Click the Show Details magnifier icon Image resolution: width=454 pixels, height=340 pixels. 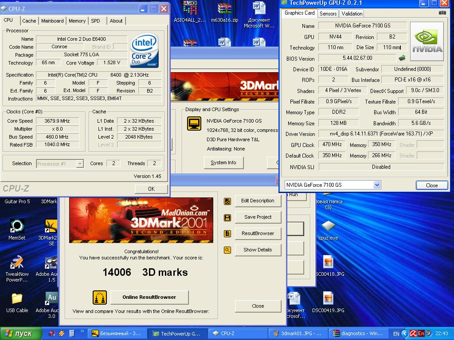(x=227, y=250)
